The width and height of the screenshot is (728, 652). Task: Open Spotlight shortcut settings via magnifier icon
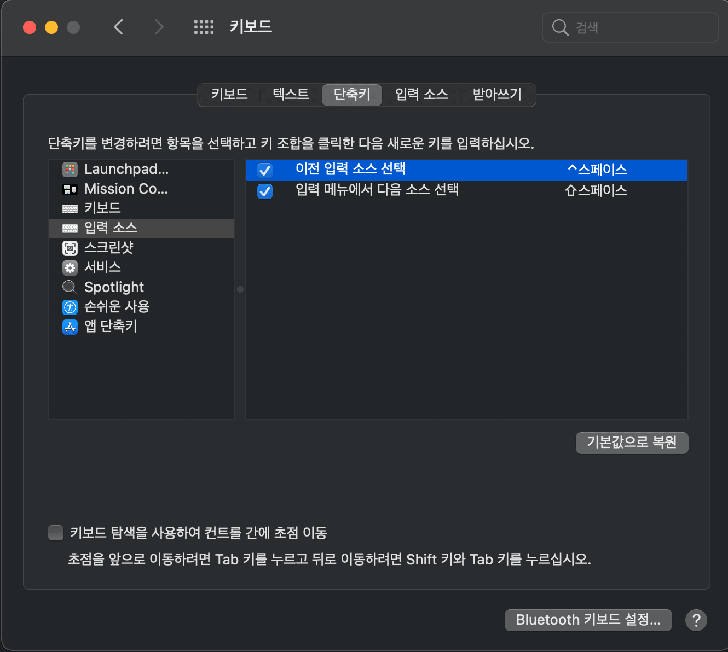tap(70, 287)
